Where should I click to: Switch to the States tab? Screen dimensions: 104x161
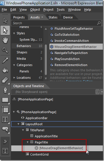(x=53, y=17)
